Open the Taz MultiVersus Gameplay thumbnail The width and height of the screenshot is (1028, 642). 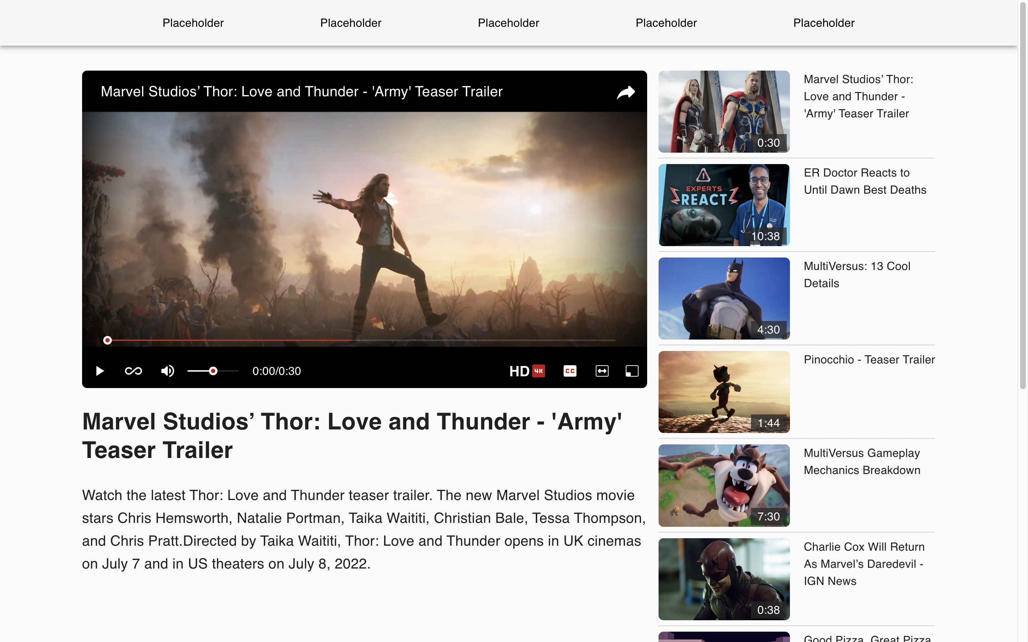(724, 485)
